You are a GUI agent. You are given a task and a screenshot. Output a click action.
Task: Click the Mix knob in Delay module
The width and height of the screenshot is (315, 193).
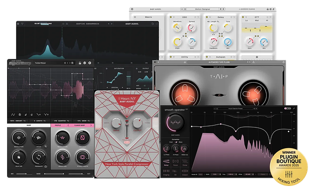tap(228, 42)
